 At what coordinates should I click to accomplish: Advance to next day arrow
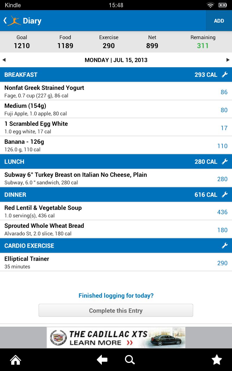tap(228, 60)
